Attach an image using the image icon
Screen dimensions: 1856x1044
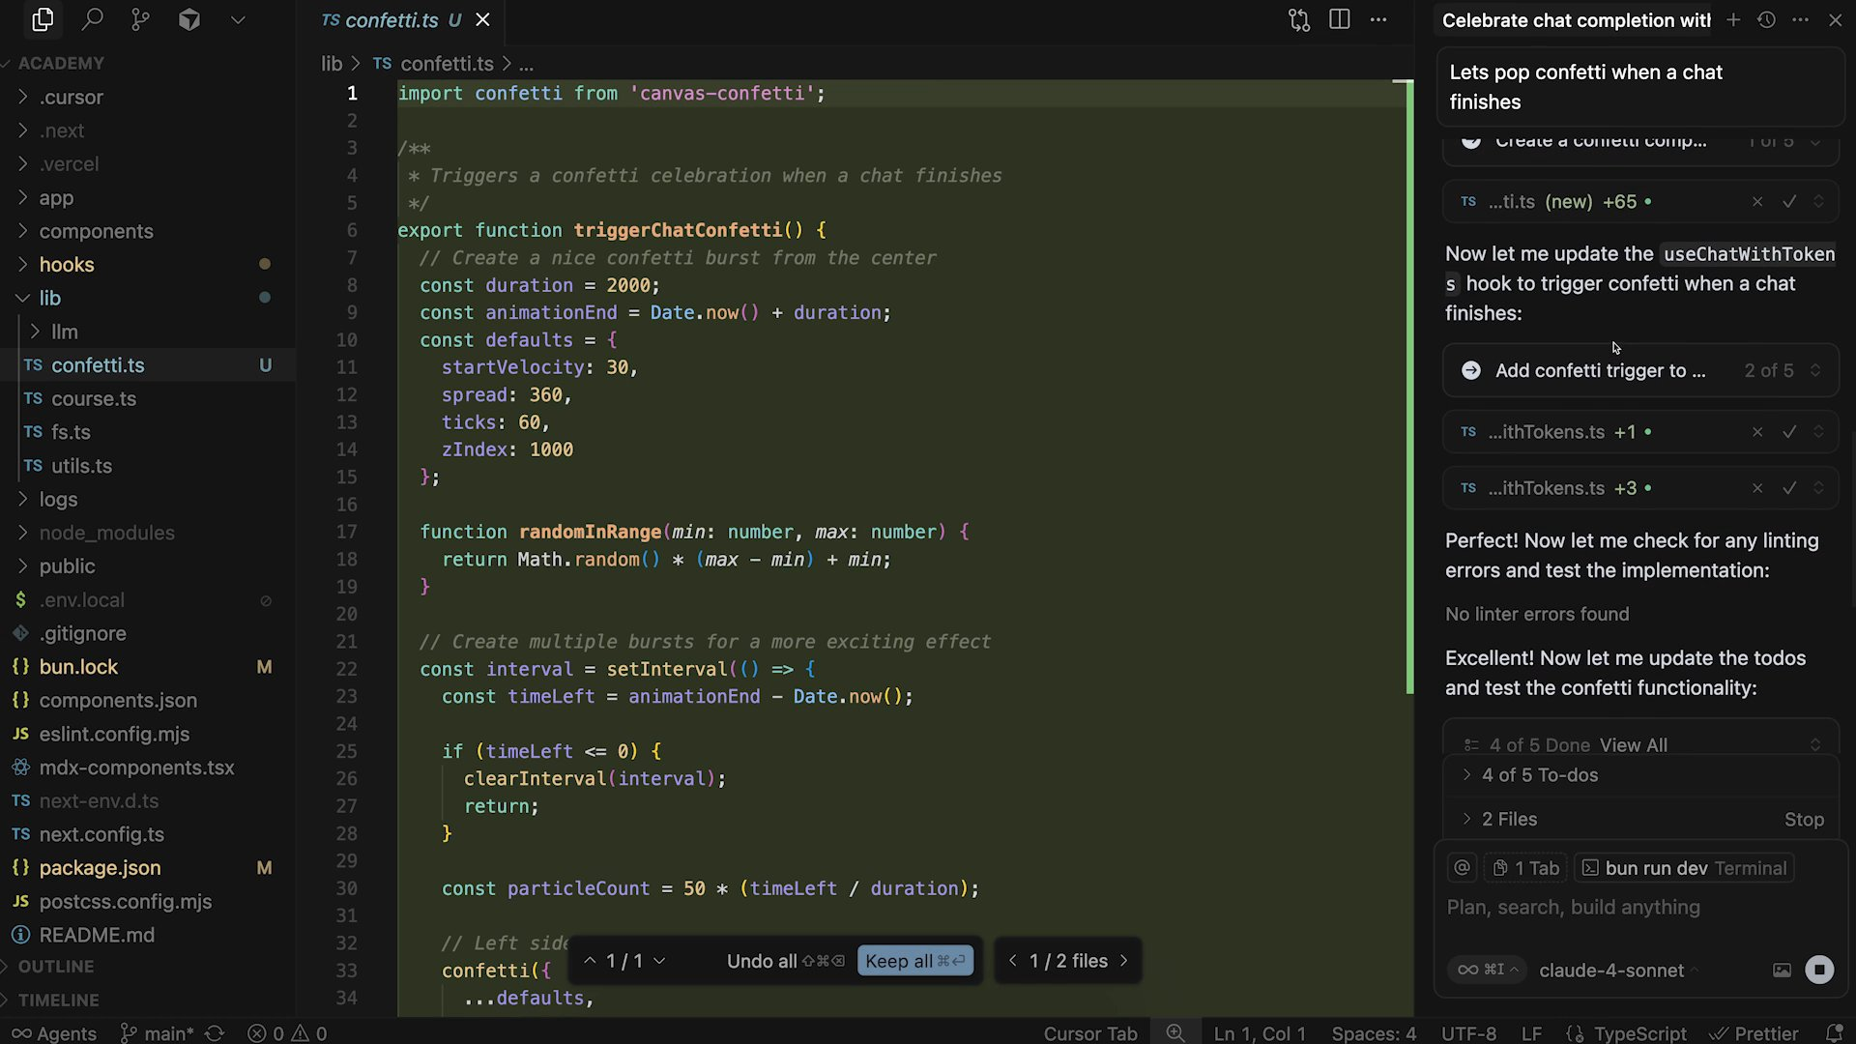coord(1782,970)
